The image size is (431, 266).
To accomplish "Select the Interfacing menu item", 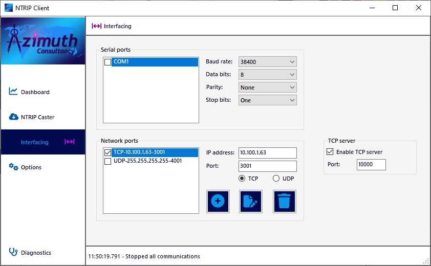I will (x=43, y=142).
